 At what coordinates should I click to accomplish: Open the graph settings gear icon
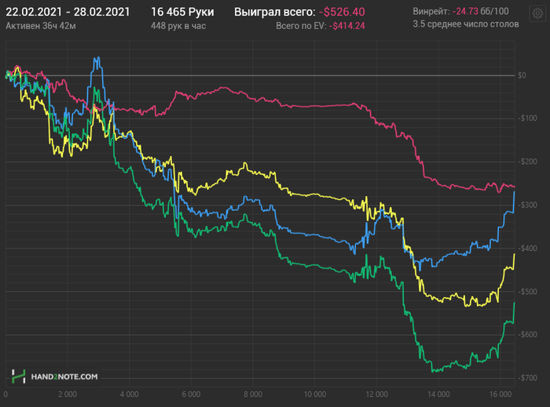pyautogui.click(x=537, y=13)
